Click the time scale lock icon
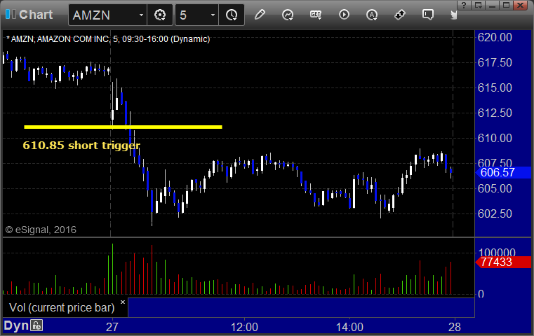 pyautogui.click(x=36, y=325)
